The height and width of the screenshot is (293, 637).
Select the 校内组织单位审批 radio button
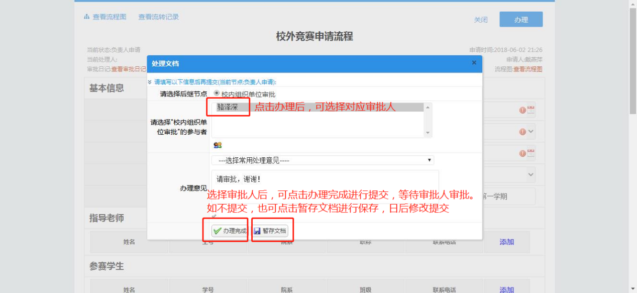point(217,93)
